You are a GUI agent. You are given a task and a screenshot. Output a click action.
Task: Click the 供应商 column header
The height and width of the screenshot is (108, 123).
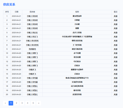tap(32, 12)
